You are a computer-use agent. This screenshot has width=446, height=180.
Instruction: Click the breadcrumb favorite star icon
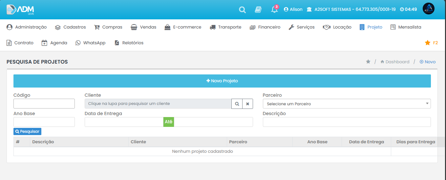[368, 62]
